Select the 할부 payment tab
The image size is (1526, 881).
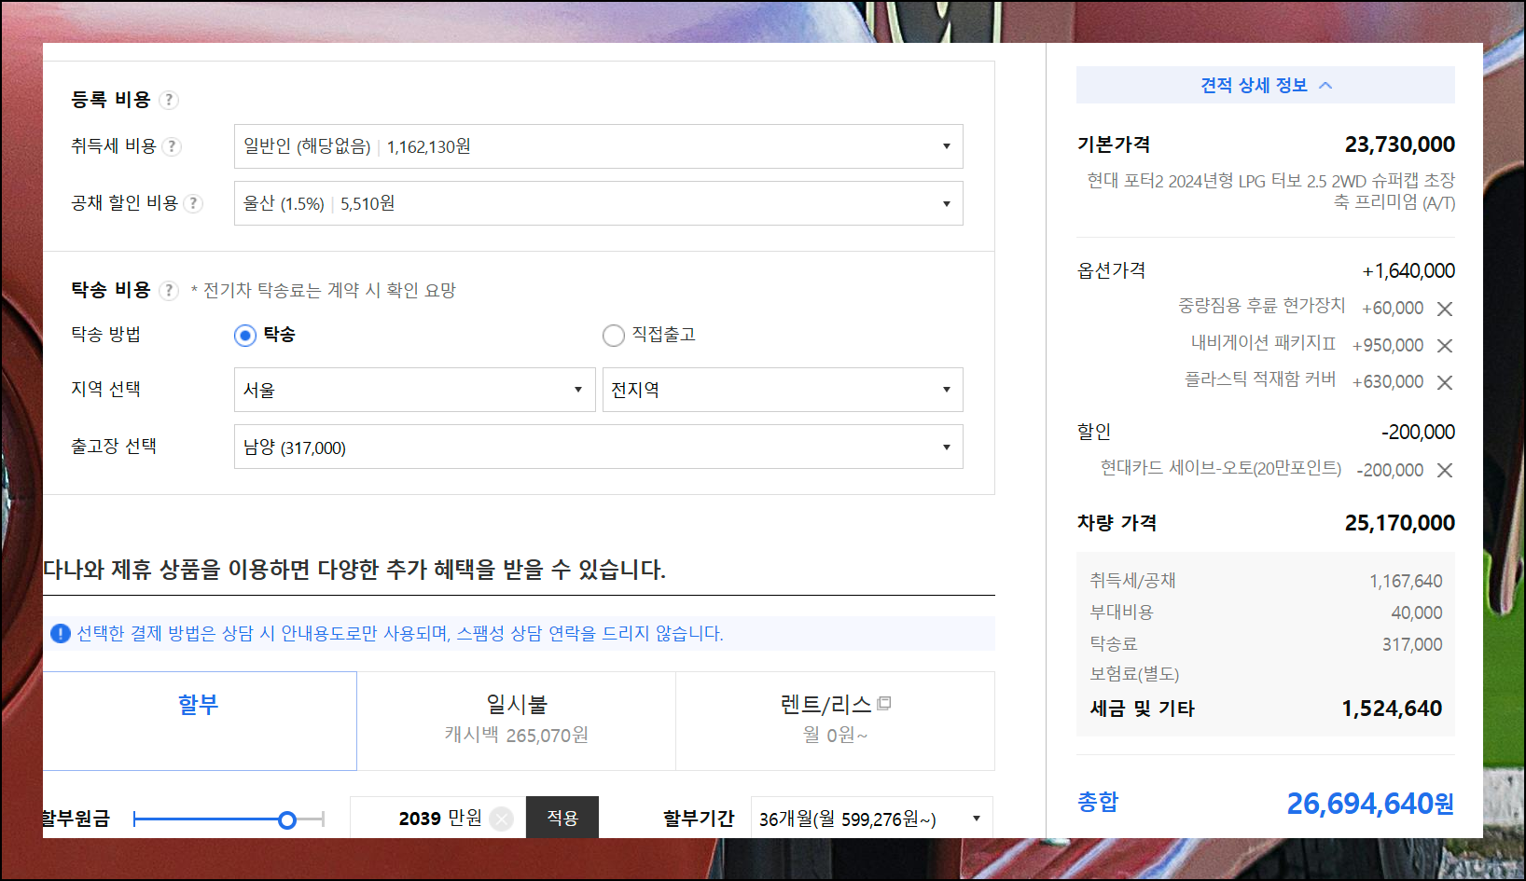pos(200,721)
